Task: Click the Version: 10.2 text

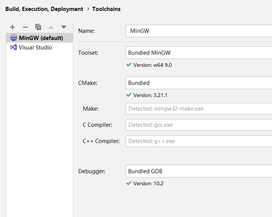Action: point(148,183)
